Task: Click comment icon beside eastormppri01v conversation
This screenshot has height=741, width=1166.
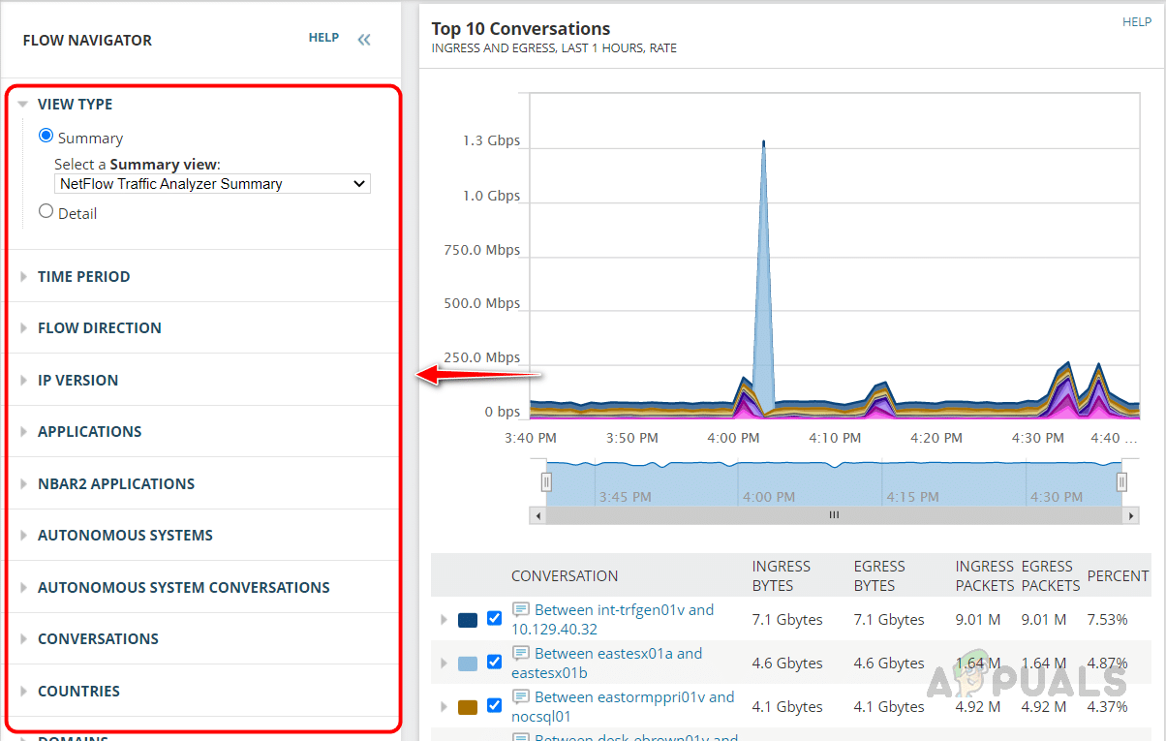Action: coord(521,697)
